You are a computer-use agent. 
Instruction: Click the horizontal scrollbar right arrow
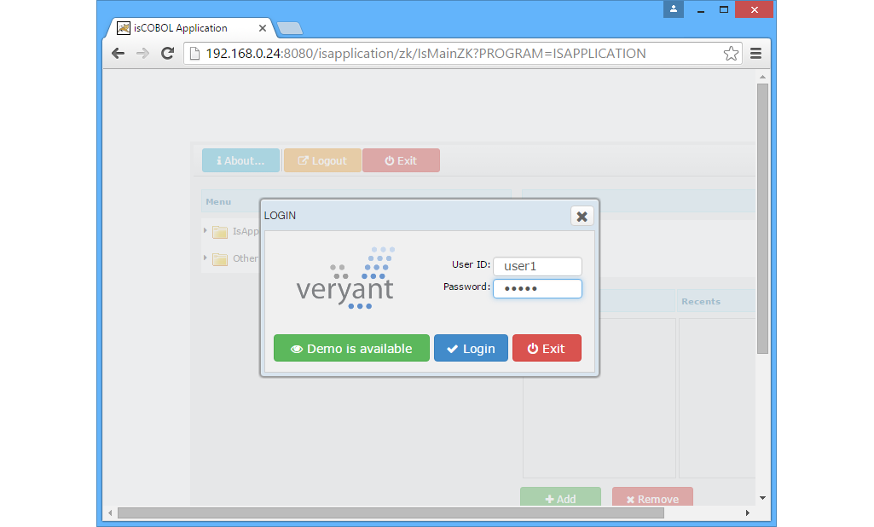(x=748, y=513)
